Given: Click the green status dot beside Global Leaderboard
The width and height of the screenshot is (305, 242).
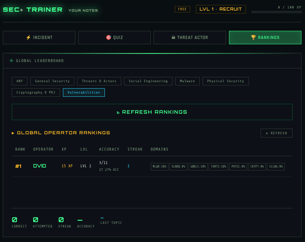Looking at the screenshot, I should 11,61.
